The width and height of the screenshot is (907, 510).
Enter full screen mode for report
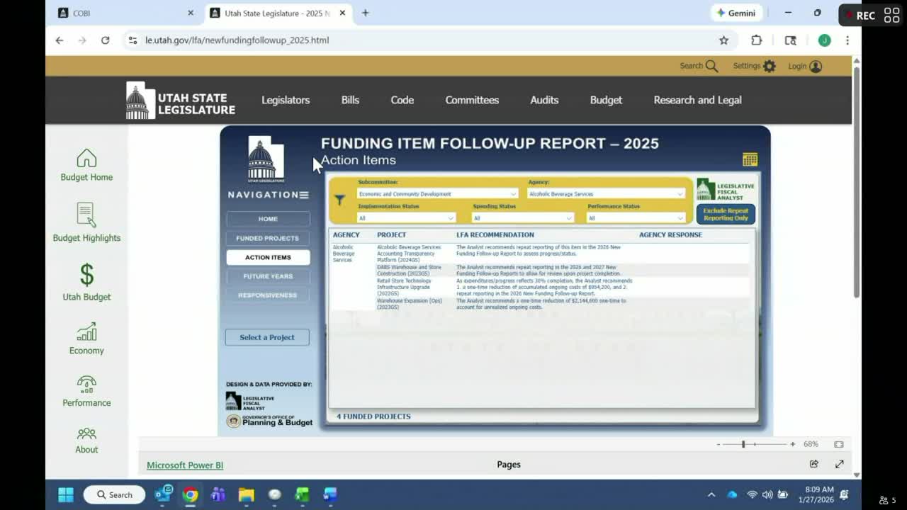pos(839,464)
